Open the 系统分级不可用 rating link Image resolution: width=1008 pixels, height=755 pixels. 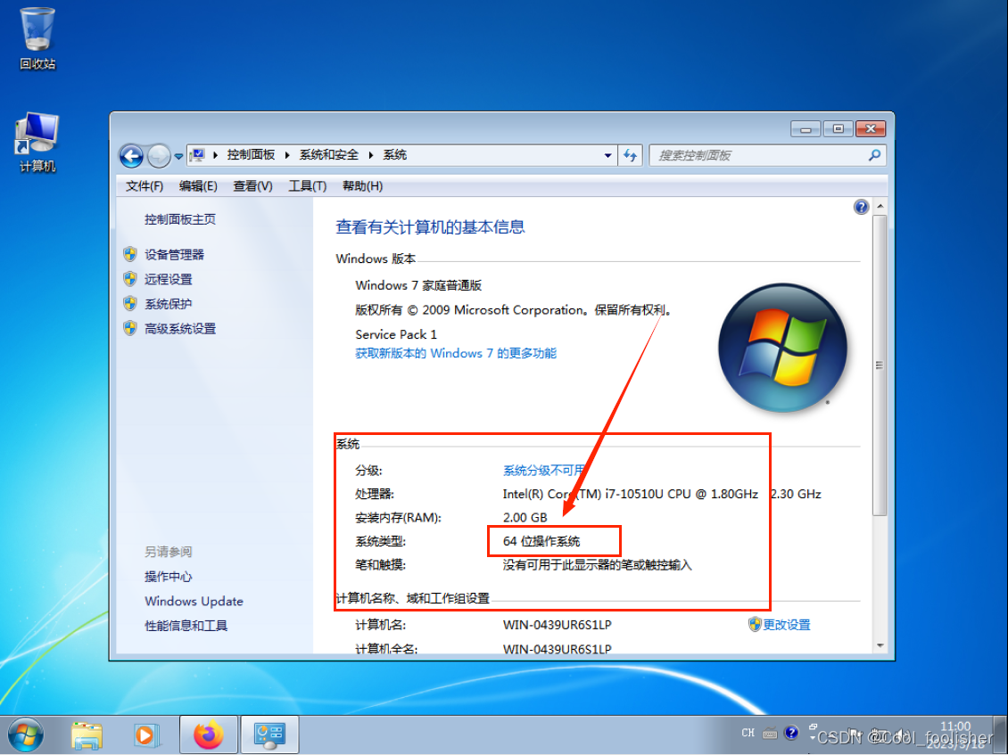tap(543, 471)
